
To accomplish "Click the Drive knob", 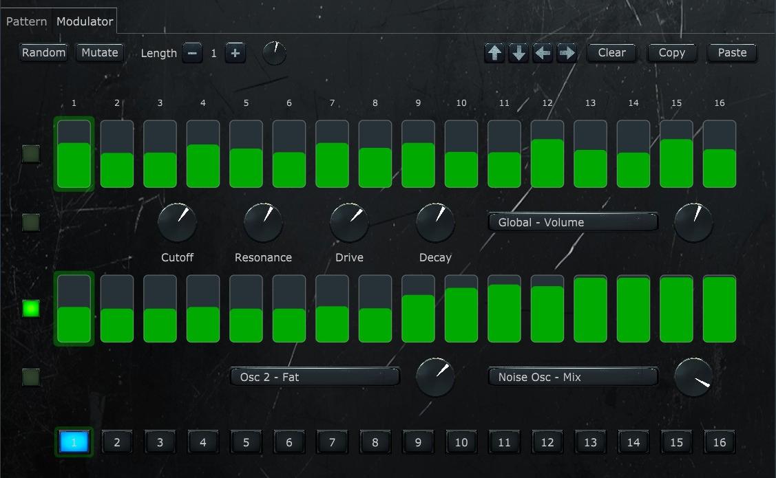I will pos(349,222).
